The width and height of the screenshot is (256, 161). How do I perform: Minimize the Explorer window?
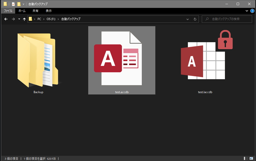pos(227,4)
